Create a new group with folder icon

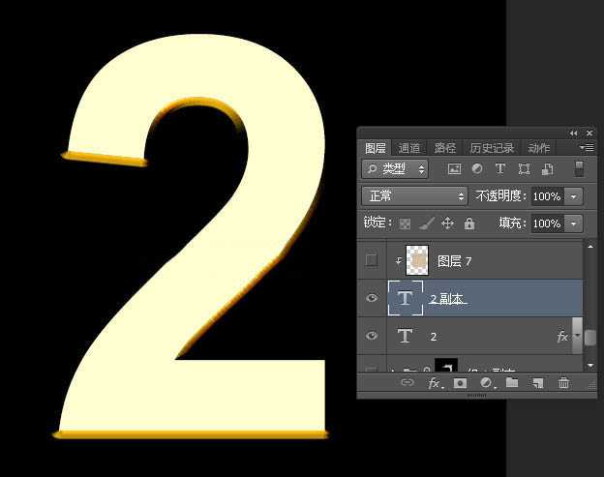(x=512, y=384)
